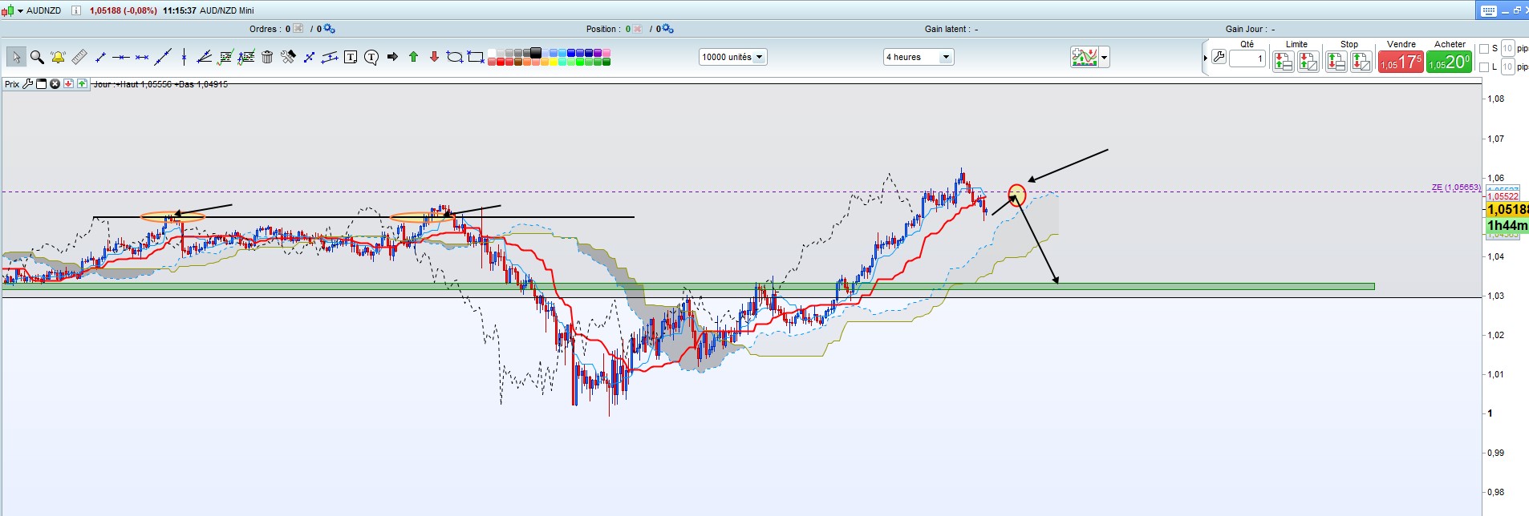Screen dimensions: 1529x516
Task: Add a boxed text label tool
Action: point(351,57)
